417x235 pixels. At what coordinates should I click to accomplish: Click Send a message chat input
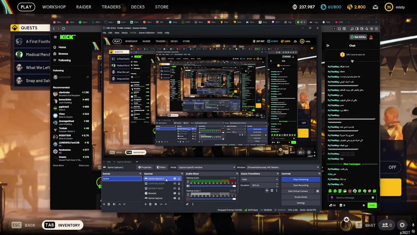352,197
